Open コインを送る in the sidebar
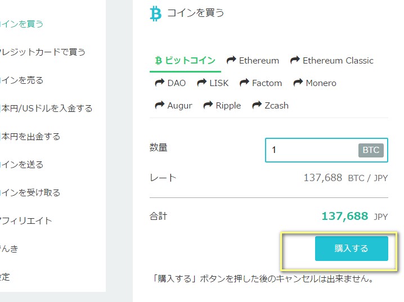This screenshot has width=404, height=302. pyautogui.click(x=21, y=164)
